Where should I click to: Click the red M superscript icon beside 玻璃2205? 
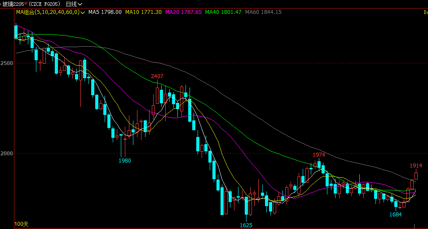26,3
